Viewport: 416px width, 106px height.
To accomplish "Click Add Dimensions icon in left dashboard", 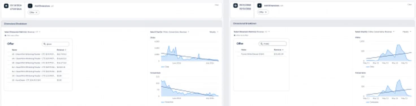I will pos(30,6).
